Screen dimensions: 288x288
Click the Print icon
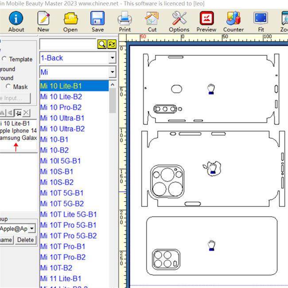pyautogui.click(x=125, y=21)
